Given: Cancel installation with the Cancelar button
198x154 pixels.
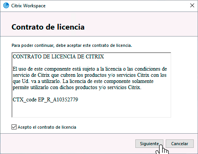Looking at the screenshot, I should click(180, 144).
